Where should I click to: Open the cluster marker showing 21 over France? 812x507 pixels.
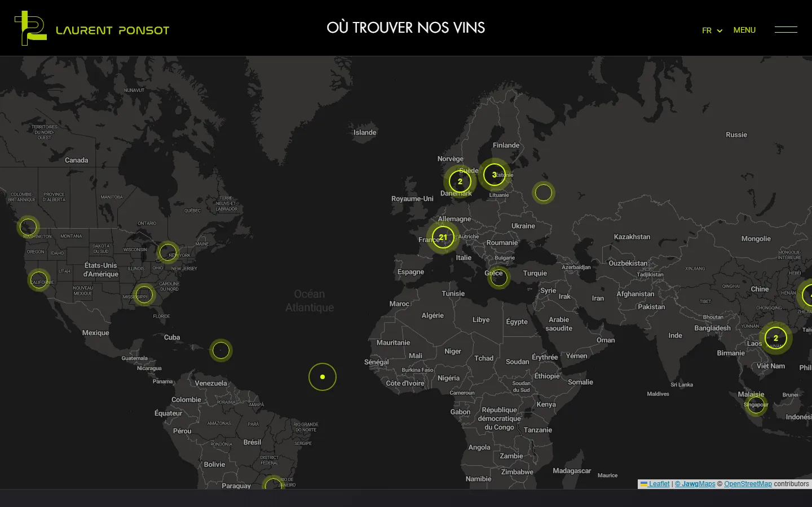click(443, 237)
